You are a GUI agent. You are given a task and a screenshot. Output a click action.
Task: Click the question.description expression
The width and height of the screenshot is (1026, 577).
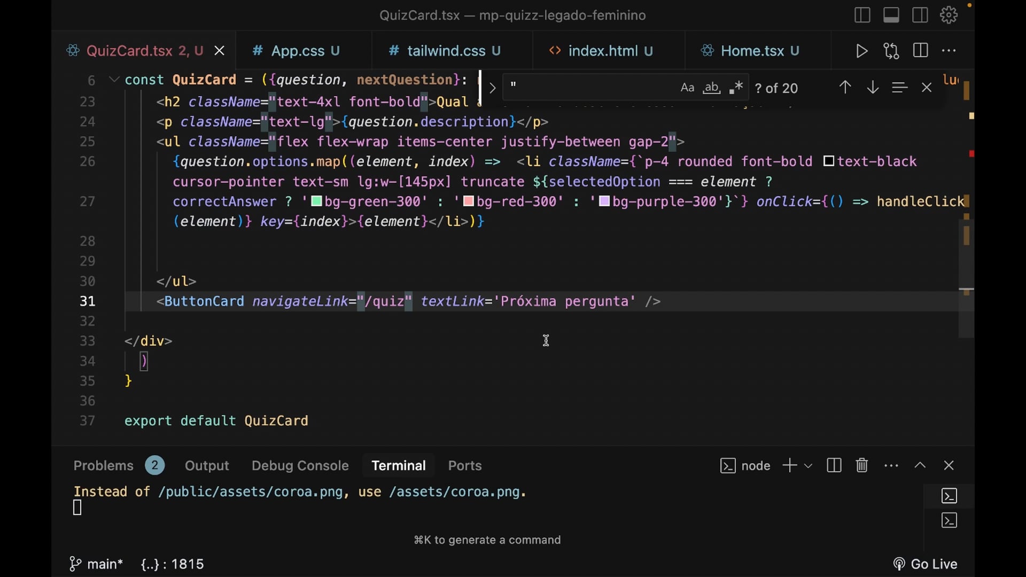click(429, 122)
